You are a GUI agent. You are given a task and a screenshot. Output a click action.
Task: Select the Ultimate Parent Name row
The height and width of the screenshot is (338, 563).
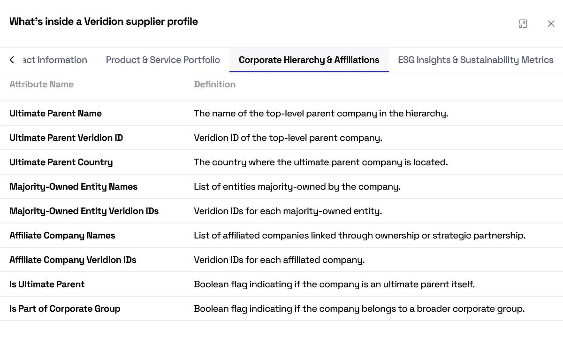point(281,113)
